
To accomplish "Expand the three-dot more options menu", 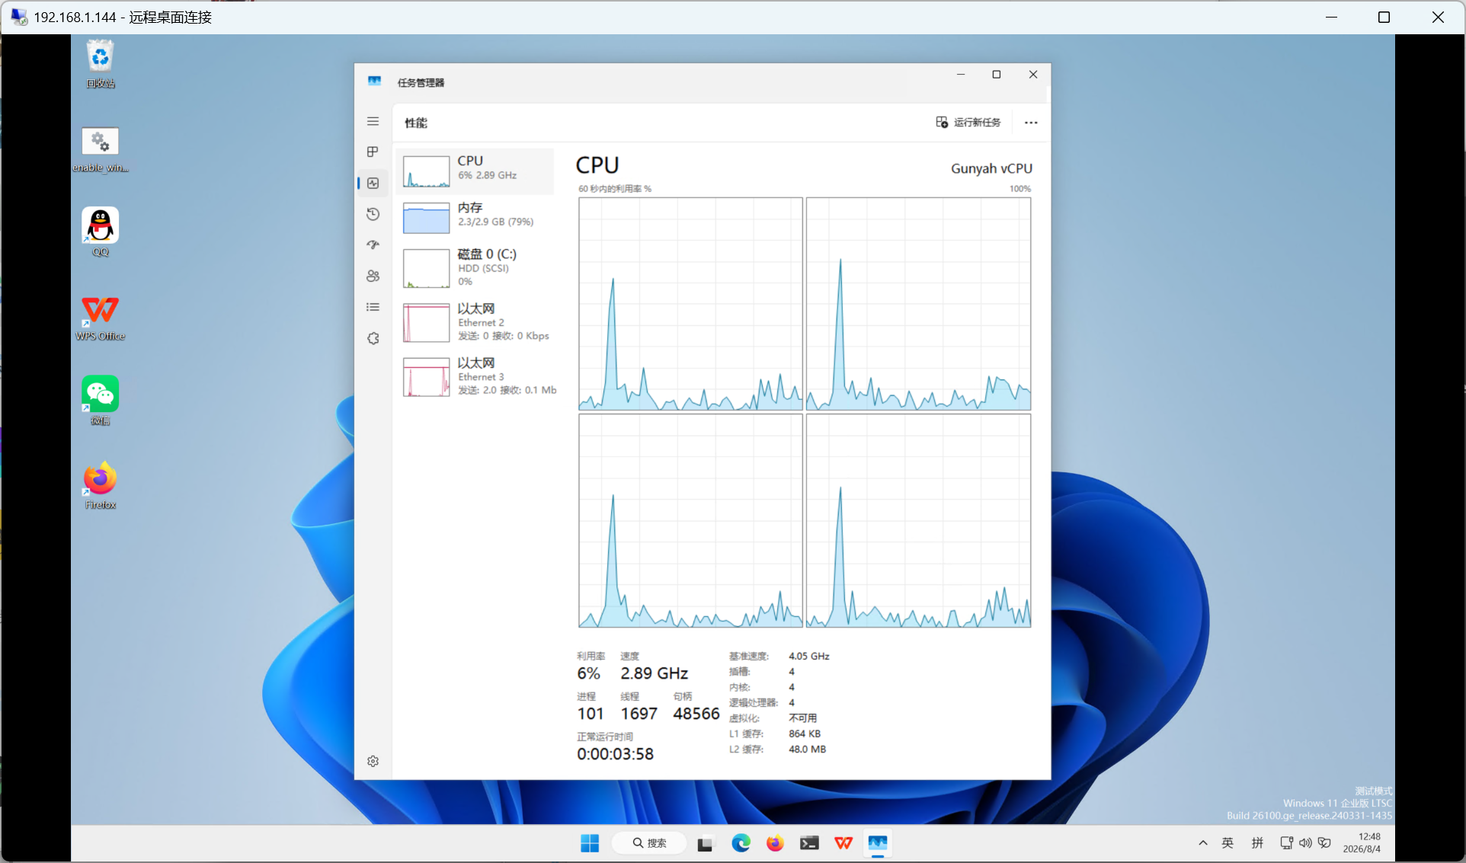I will (1031, 123).
